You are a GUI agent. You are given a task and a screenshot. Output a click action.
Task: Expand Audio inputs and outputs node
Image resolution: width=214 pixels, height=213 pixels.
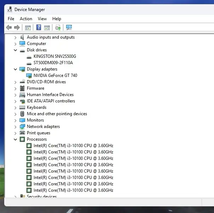coord(16,38)
